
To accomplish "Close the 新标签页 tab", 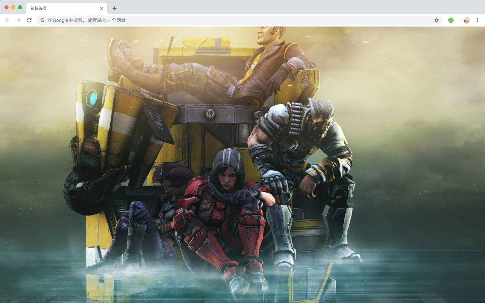I will pos(102,8).
